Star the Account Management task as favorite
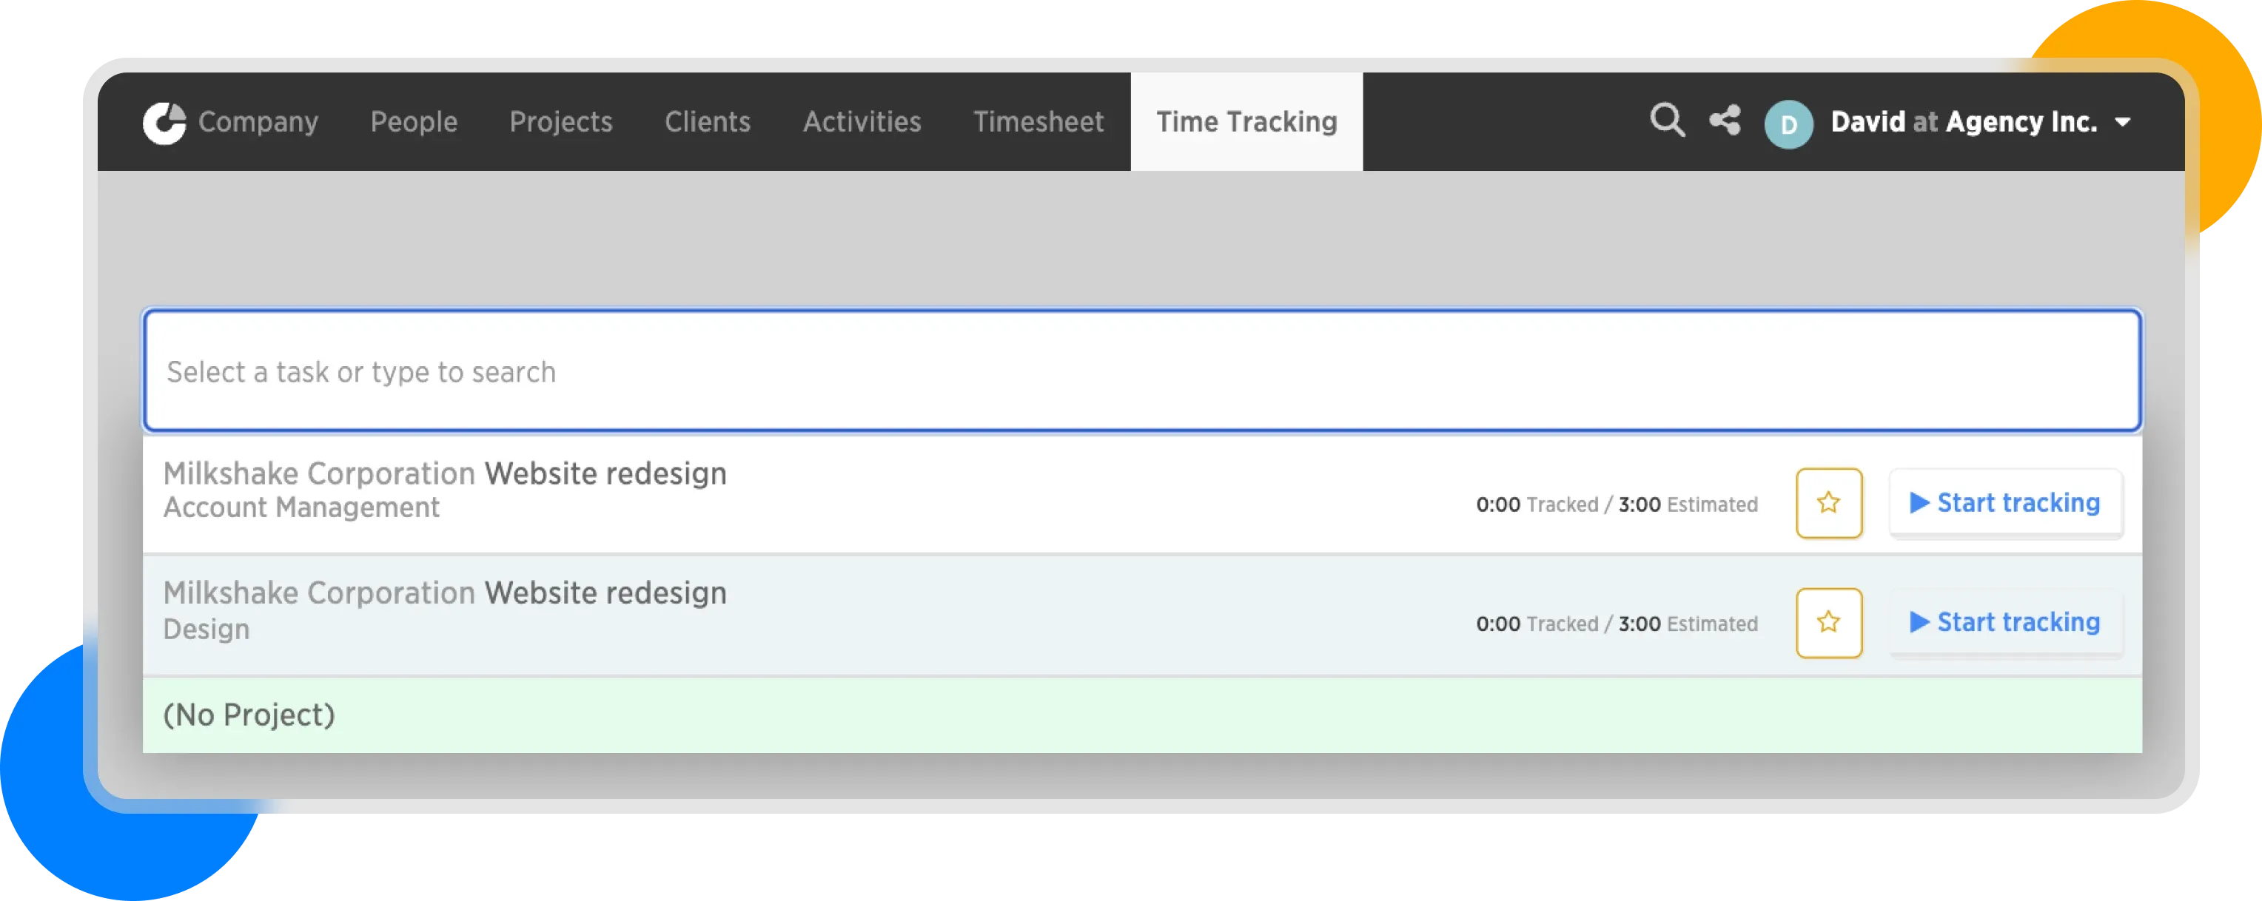 coord(1828,504)
